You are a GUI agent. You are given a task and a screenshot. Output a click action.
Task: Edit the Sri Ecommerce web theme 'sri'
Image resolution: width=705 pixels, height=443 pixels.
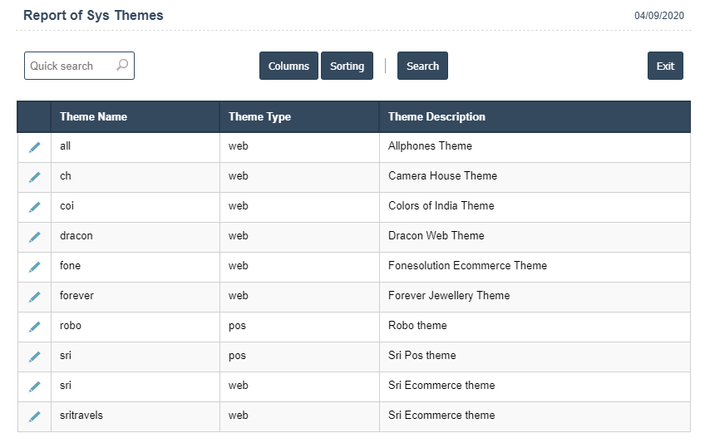coord(34,386)
